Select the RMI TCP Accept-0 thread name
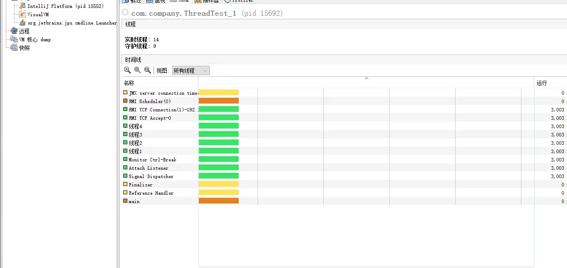567x268 pixels. point(150,118)
